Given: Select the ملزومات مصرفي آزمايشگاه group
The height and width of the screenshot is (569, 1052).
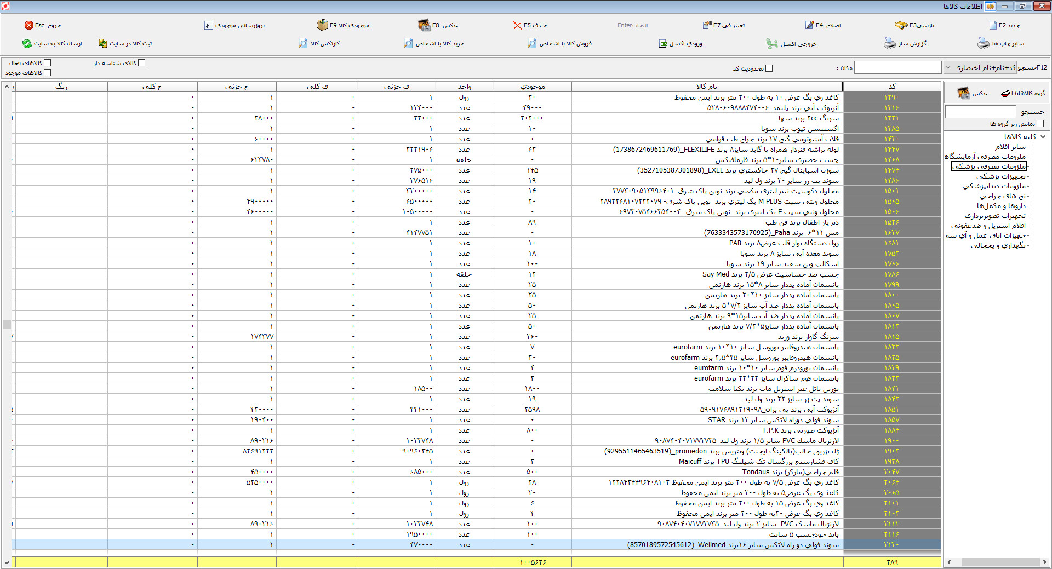Looking at the screenshot, I should (985, 157).
